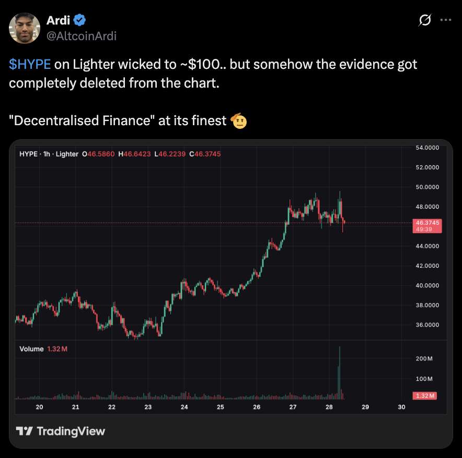Click the TradingView logo
Viewport: 462px width, 458px height.
pyautogui.click(x=61, y=431)
